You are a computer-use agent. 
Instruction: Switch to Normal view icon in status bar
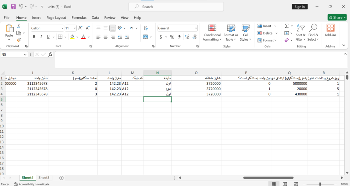pyautogui.click(x=274, y=184)
